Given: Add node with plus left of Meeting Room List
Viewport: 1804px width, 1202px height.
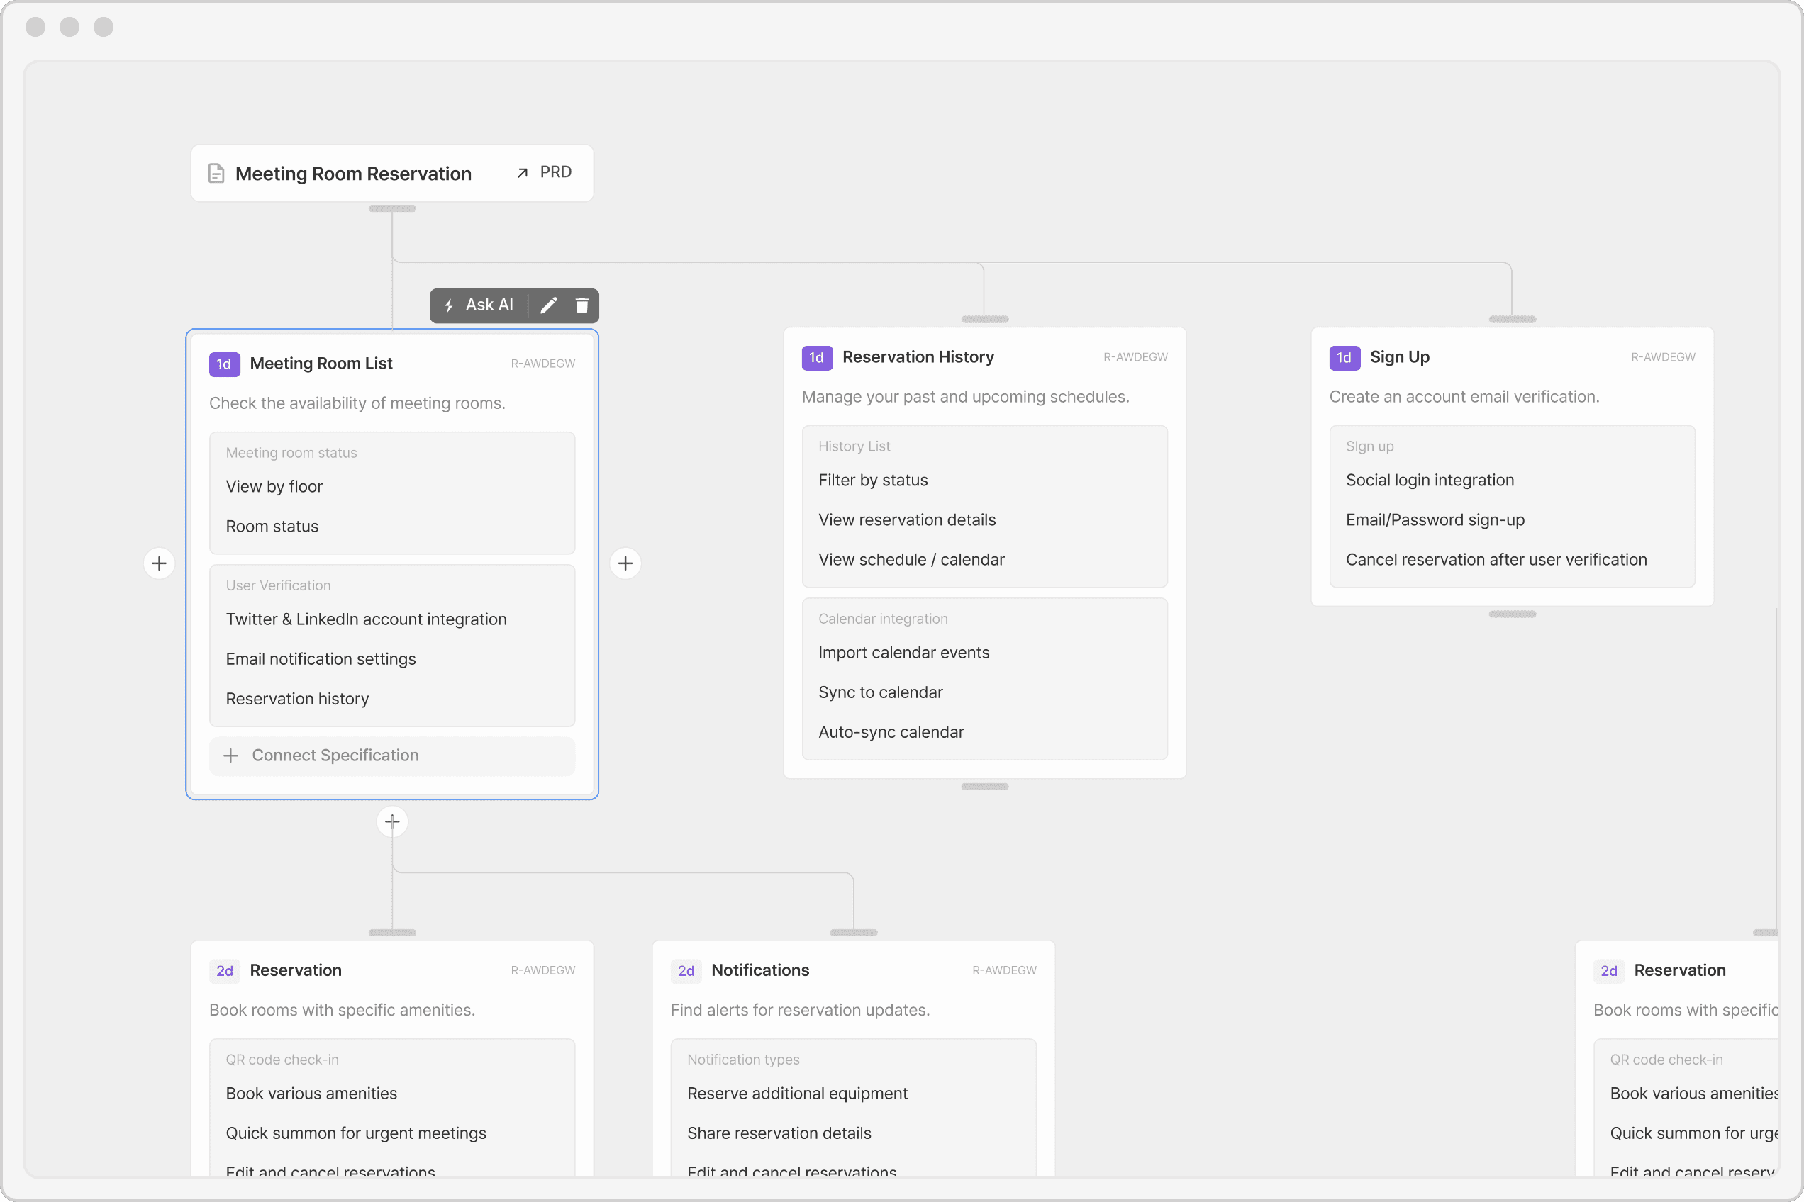Looking at the screenshot, I should click(x=159, y=563).
